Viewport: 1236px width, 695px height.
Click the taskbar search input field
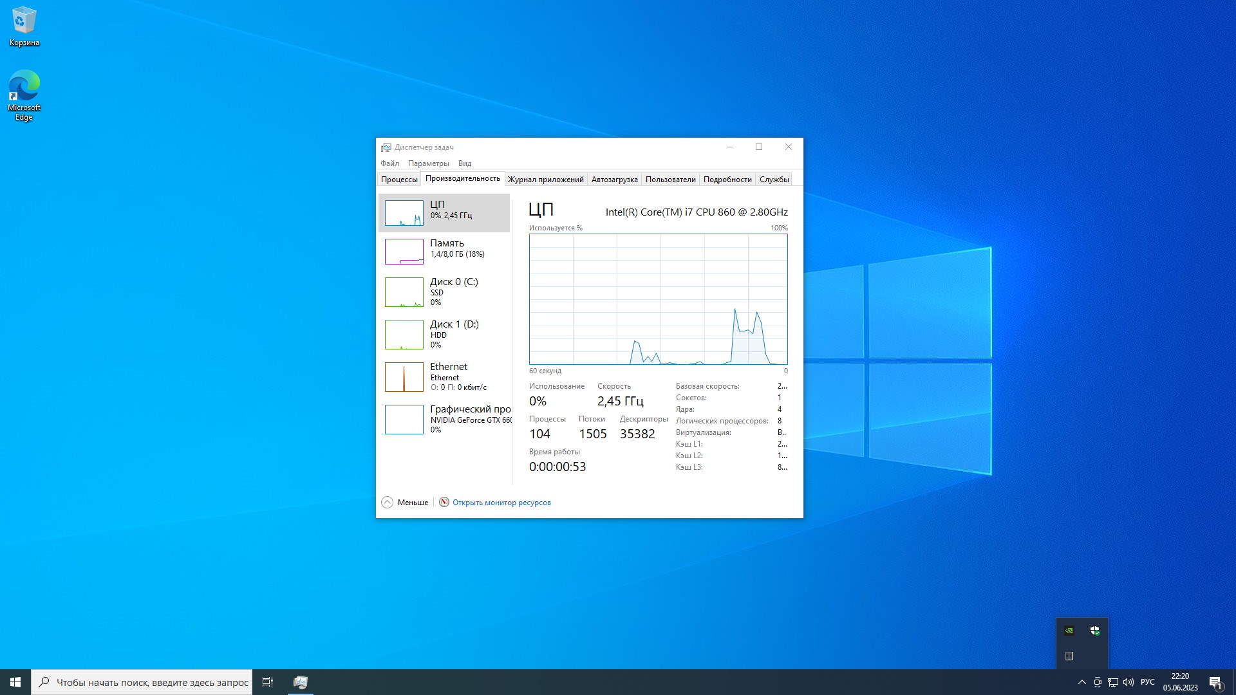[151, 682]
